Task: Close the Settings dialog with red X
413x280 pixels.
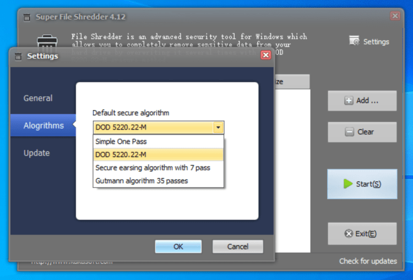Action: pos(266,55)
